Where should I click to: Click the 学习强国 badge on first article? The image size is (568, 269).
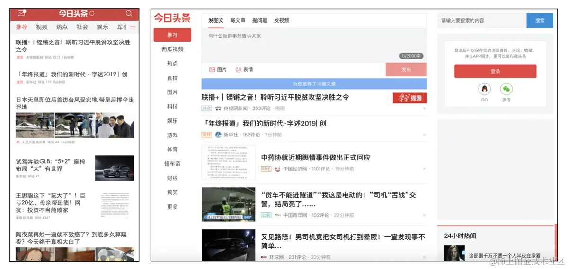pos(410,98)
